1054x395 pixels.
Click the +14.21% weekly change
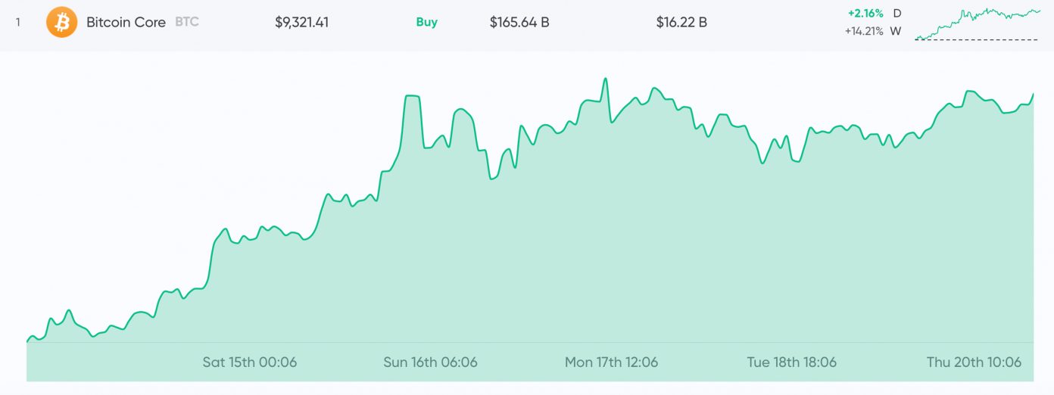click(x=864, y=32)
